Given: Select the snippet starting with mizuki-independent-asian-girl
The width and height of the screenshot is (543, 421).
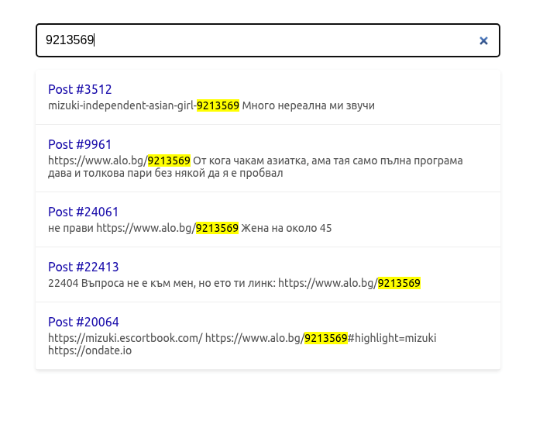Looking at the screenshot, I should [x=211, y=105].
